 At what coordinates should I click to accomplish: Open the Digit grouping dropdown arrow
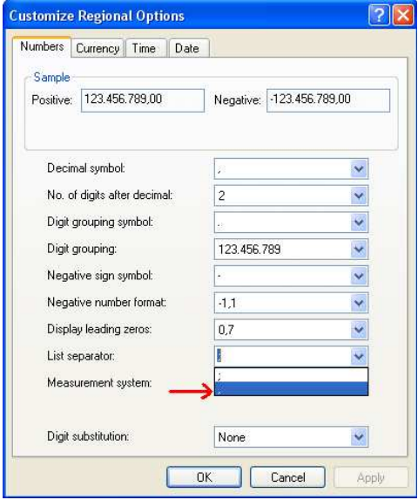(359, 249)
